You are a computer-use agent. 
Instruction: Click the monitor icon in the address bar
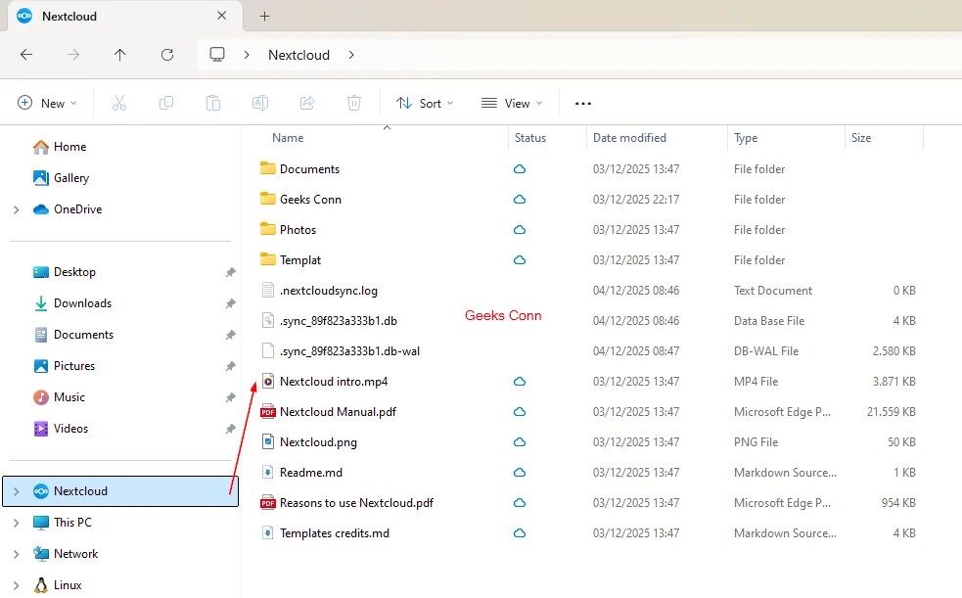[215, 55]
